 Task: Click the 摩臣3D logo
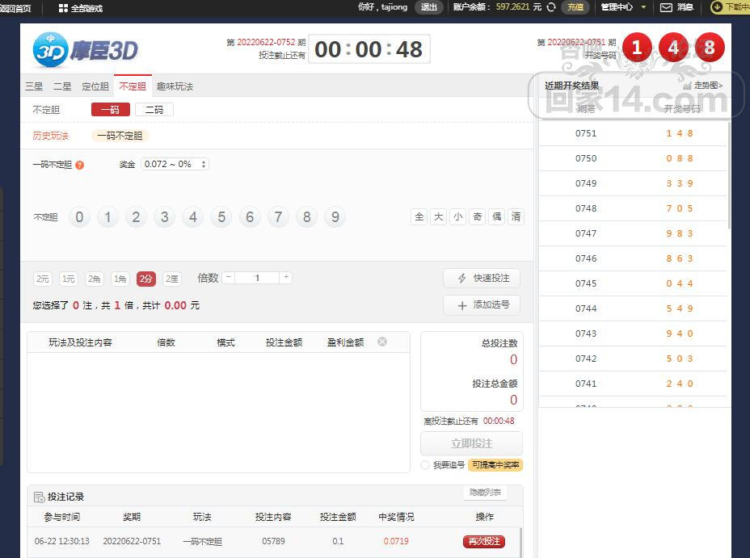[86, 50]
